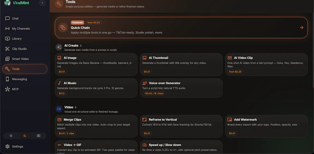Click the 'from $0.03' price tag

pos(94,23)
